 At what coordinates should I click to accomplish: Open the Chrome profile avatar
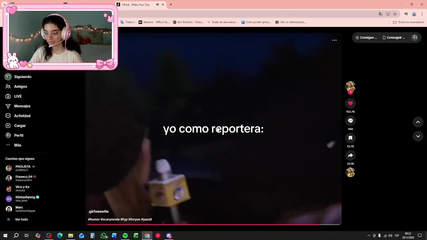414,14
